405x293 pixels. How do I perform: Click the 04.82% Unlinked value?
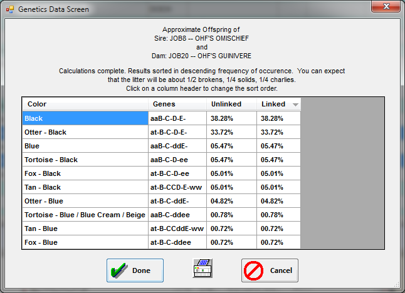(232, 201)
